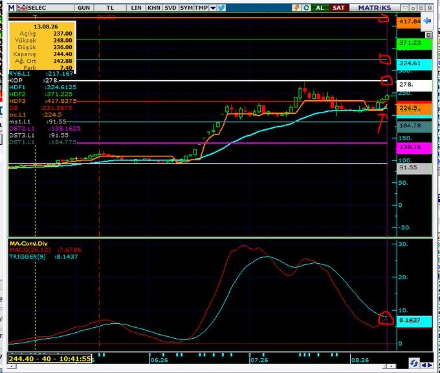Click the SYM toolbar button
Viewport: 440px width, 373px height.
(186, 8)
